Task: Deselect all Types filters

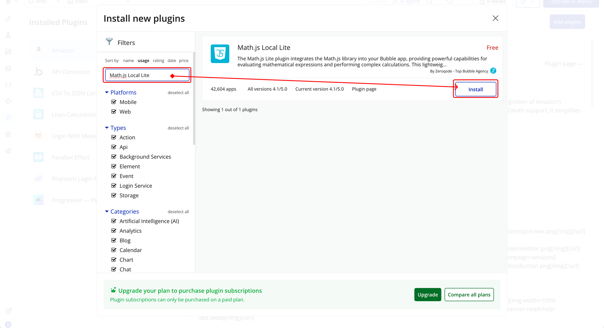Action: (x=178, y=128)
